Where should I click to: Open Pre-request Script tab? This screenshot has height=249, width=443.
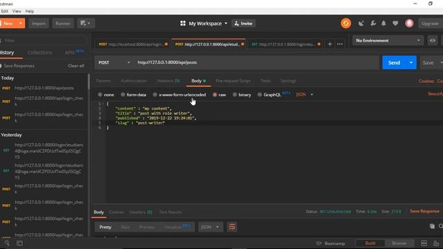tap(233, 81)
